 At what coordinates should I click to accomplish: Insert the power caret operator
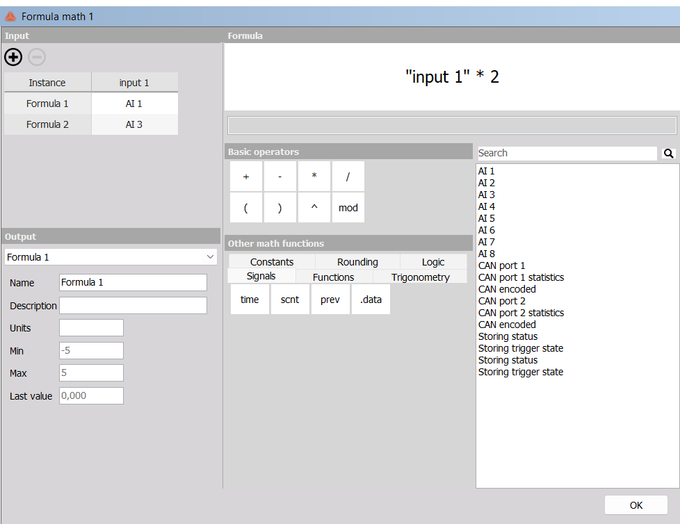click(x=314, y=208)
